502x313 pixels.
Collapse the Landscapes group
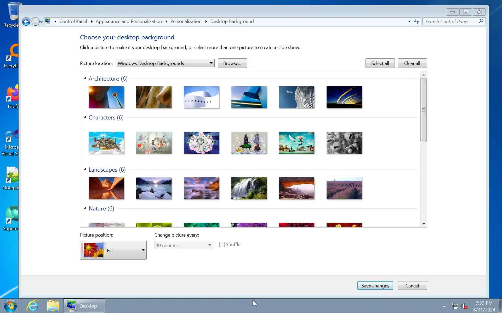(x=85, y=170)
